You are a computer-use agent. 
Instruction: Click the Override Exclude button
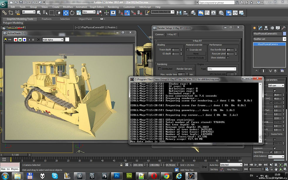point(196,58)
